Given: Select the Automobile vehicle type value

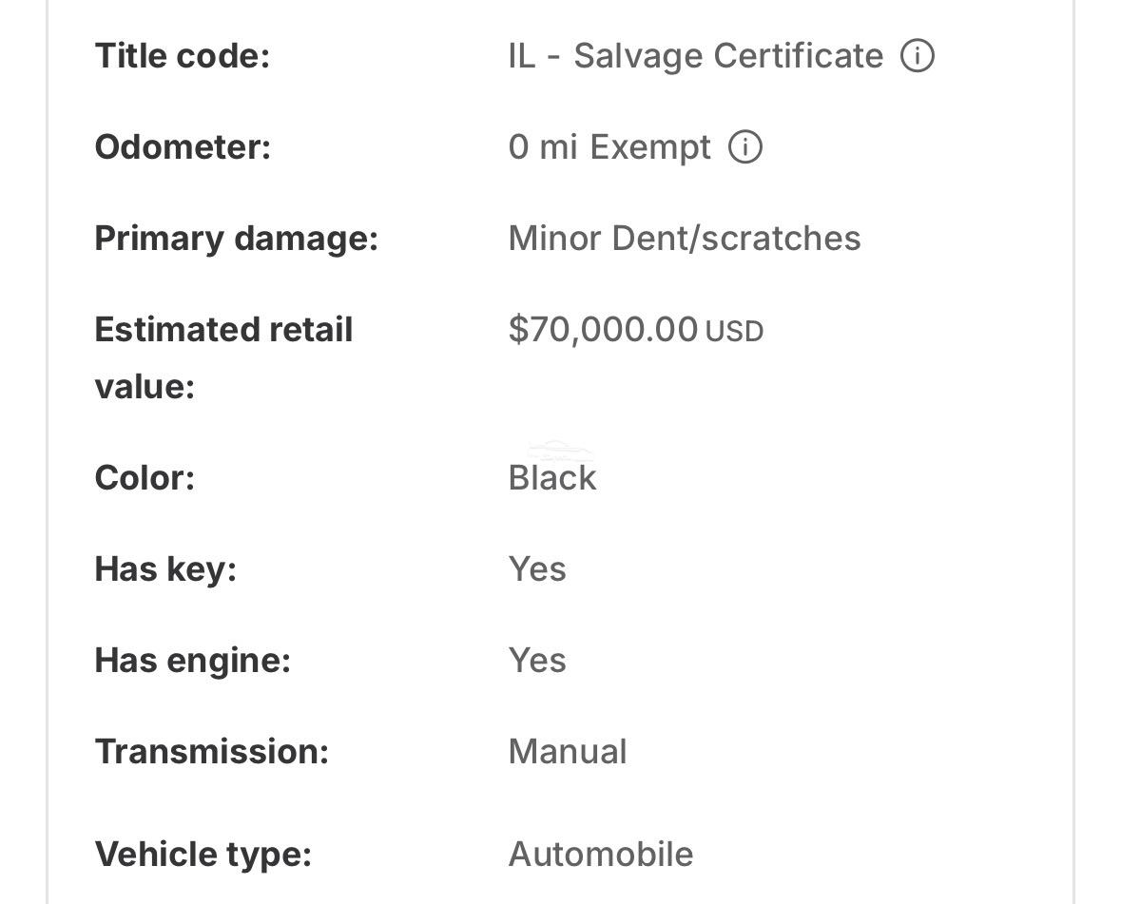Looking at the screenshot, I should pyautogui.click(x=601, y=854).
